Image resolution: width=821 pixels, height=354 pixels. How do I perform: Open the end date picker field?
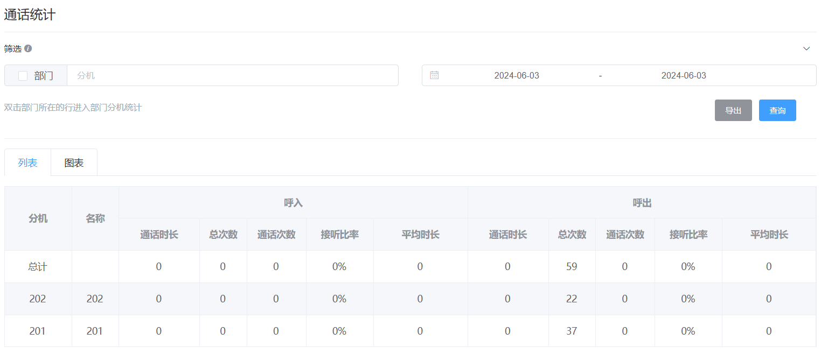(683, 76)
